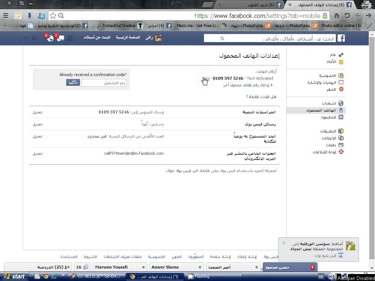Click the تأكيد confirm button
Viewport: 375px width, 281px height.
click(x=73, y=82)
